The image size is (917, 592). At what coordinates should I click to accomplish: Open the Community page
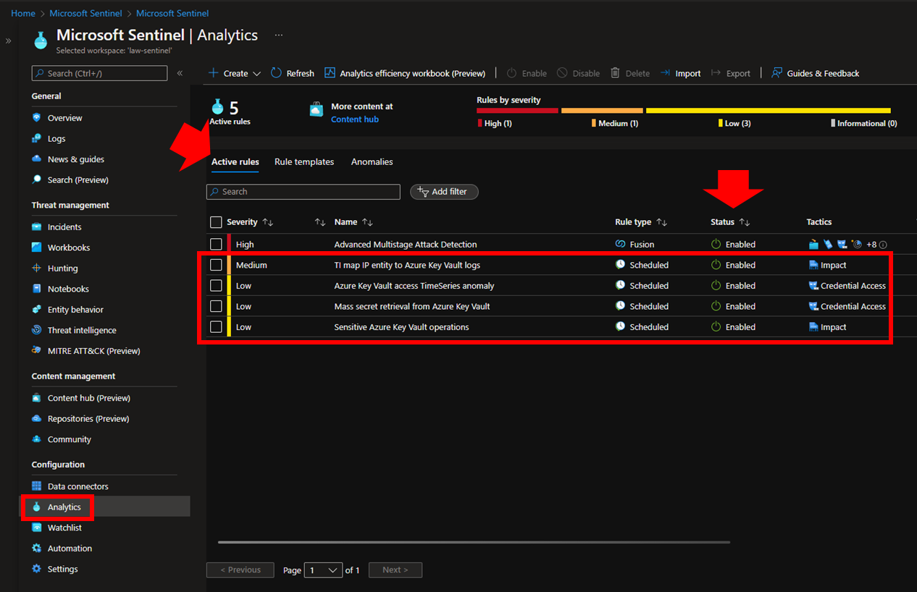pyautogui.click(x=69, y=439)
